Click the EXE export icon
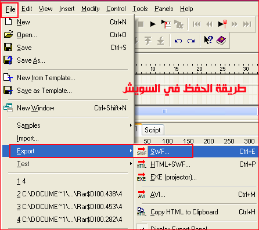259x230 pixels. tap(142, 177)
